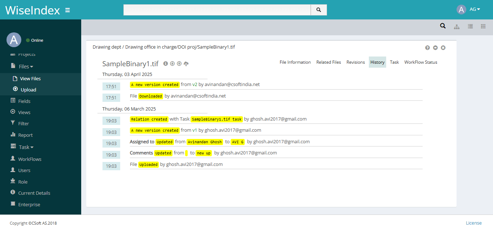Click inside the top search input field
Screen dimensions: 493x230
click(x=217, y=10)
